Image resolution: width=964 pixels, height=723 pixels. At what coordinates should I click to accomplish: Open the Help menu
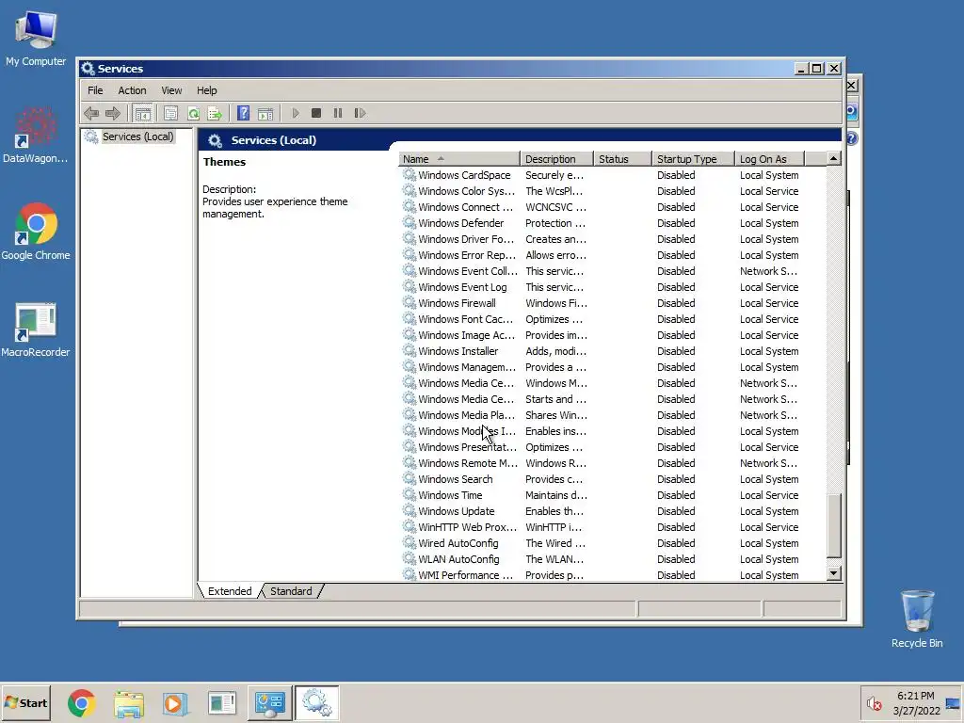pos(206,90)
